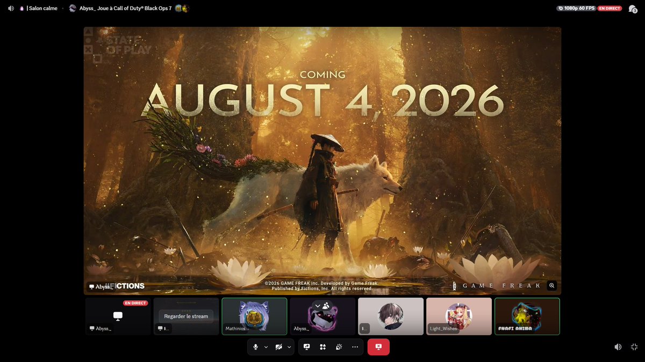This screenshot has height=362, width=645.
Task: Click the Abyss_ streamer label on video
Action: (101, 287)
